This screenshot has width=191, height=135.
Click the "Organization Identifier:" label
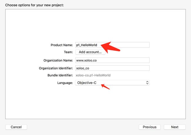56,68
